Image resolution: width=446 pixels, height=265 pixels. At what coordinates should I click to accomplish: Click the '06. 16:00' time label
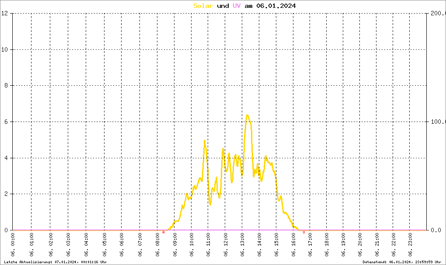pyautogui.click(x=293, y=245)
